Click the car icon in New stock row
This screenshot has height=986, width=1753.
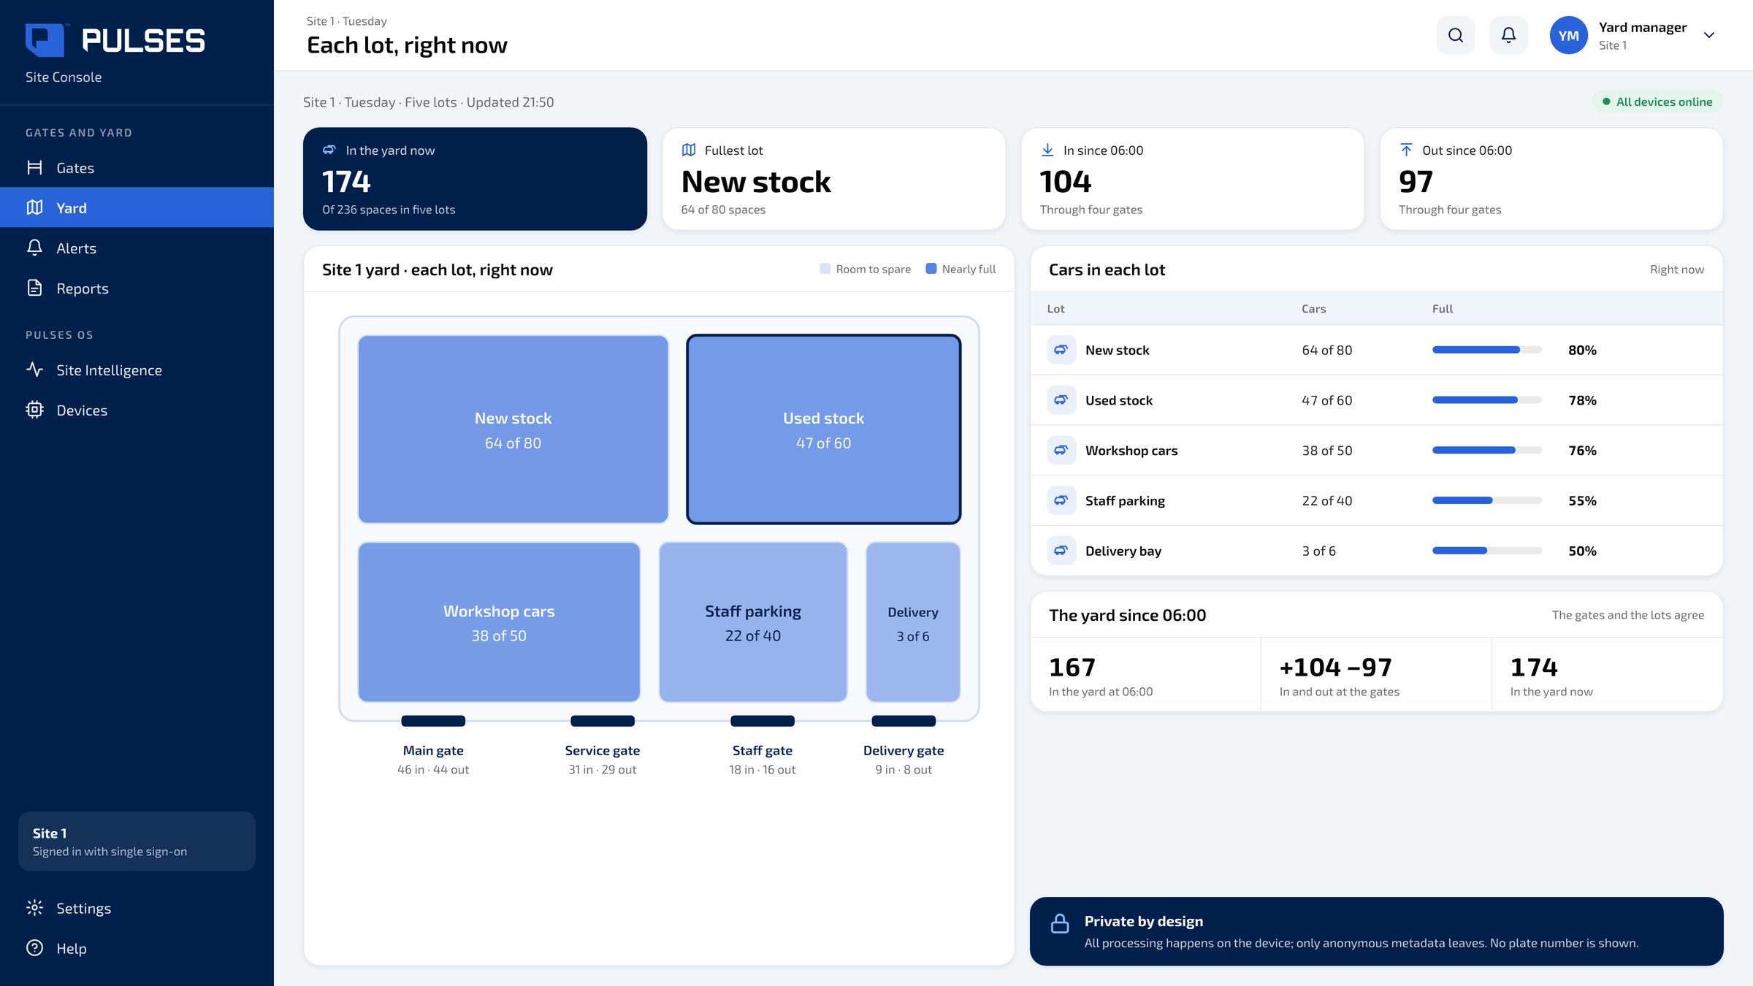point(1061,350)
